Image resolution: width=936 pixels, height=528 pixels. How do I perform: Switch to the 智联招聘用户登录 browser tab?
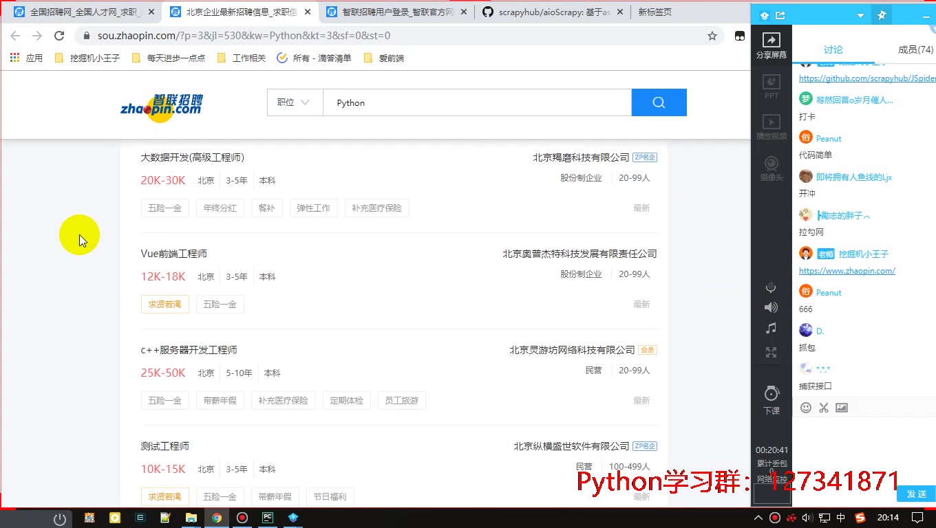click(x=396, y=12)
